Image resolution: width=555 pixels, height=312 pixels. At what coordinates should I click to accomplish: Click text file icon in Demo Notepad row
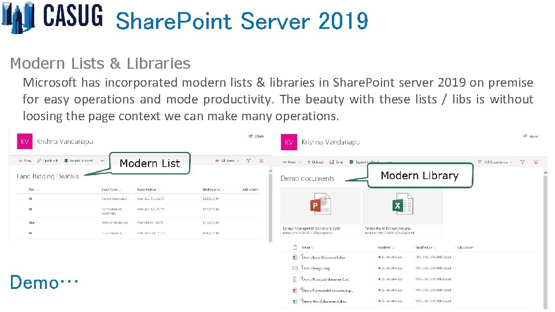point(295,280)
